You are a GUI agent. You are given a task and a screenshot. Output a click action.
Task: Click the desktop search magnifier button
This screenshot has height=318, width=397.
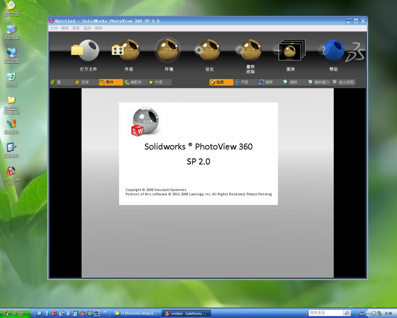(x=347, y=313)
